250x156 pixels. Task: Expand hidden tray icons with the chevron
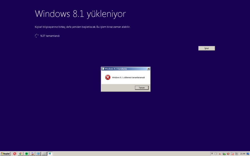(x=212, y=154)
